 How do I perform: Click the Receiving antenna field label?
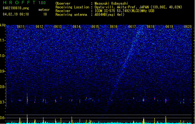pos(71,15)
